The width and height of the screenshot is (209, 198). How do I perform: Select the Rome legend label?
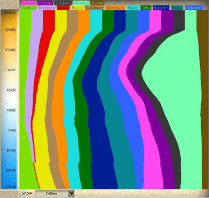(63, 8)
